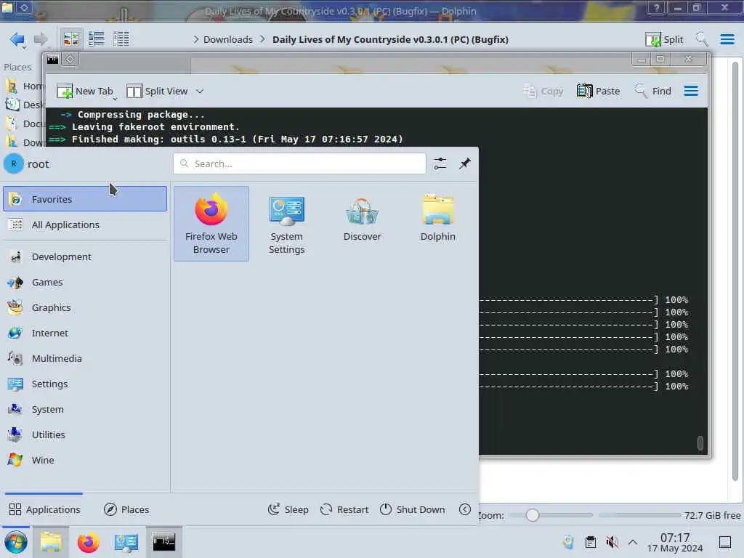The width and height of the screenshot is (744, 558).
Task: Open System Settings from Favorites grid
Action: tap(286, 224)
